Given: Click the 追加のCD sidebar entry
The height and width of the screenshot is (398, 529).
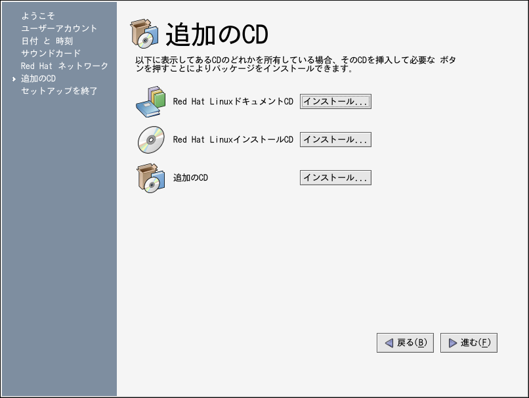Looking at the screenshot, I should (38, 79).
